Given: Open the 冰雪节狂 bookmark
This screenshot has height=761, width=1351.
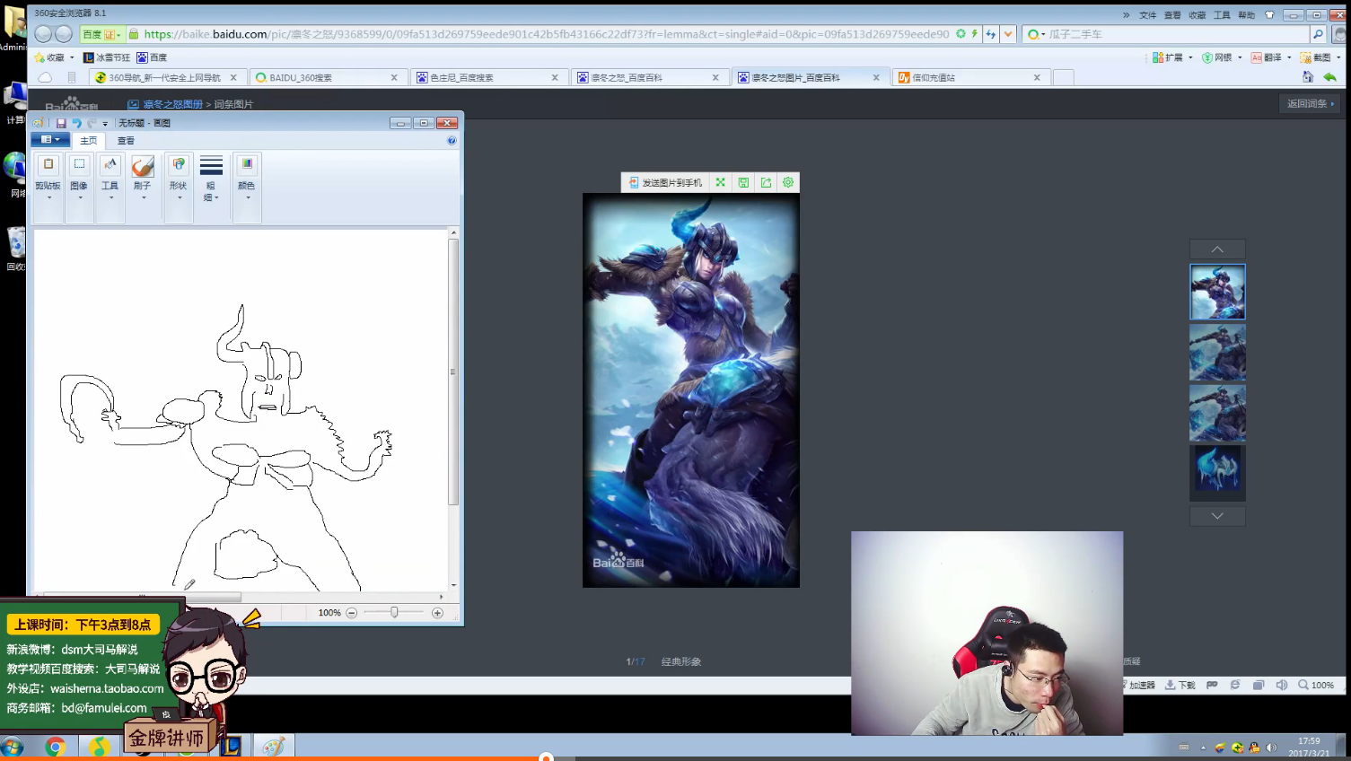Looking at the screenshot, I should click(x=107, y=57).
